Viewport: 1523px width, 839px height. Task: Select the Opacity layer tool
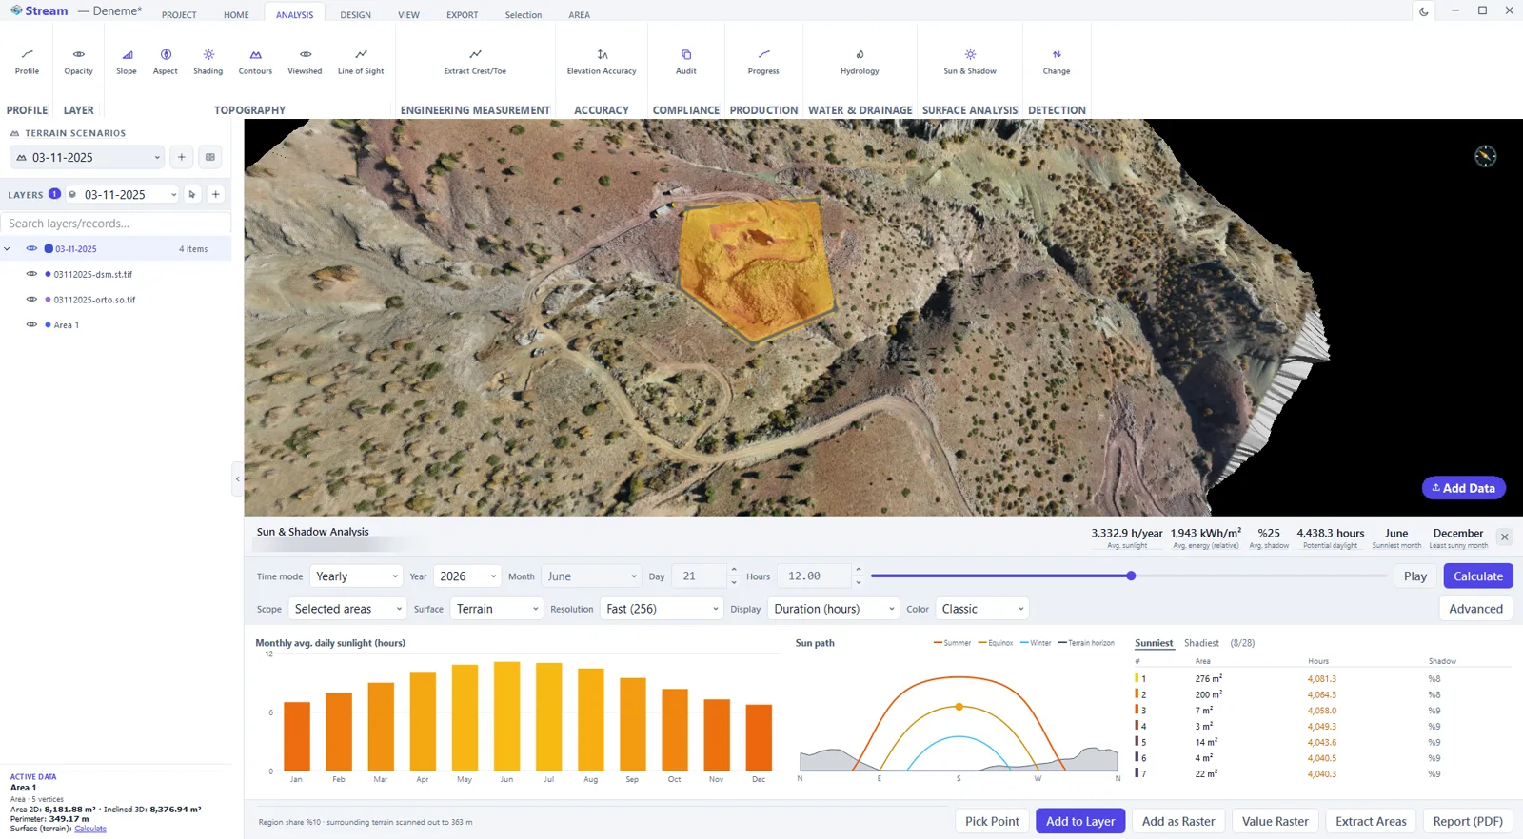(79, 61)
